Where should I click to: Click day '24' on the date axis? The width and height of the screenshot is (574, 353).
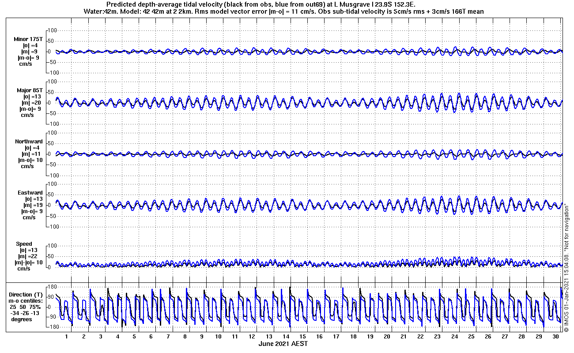coord(454,337)
